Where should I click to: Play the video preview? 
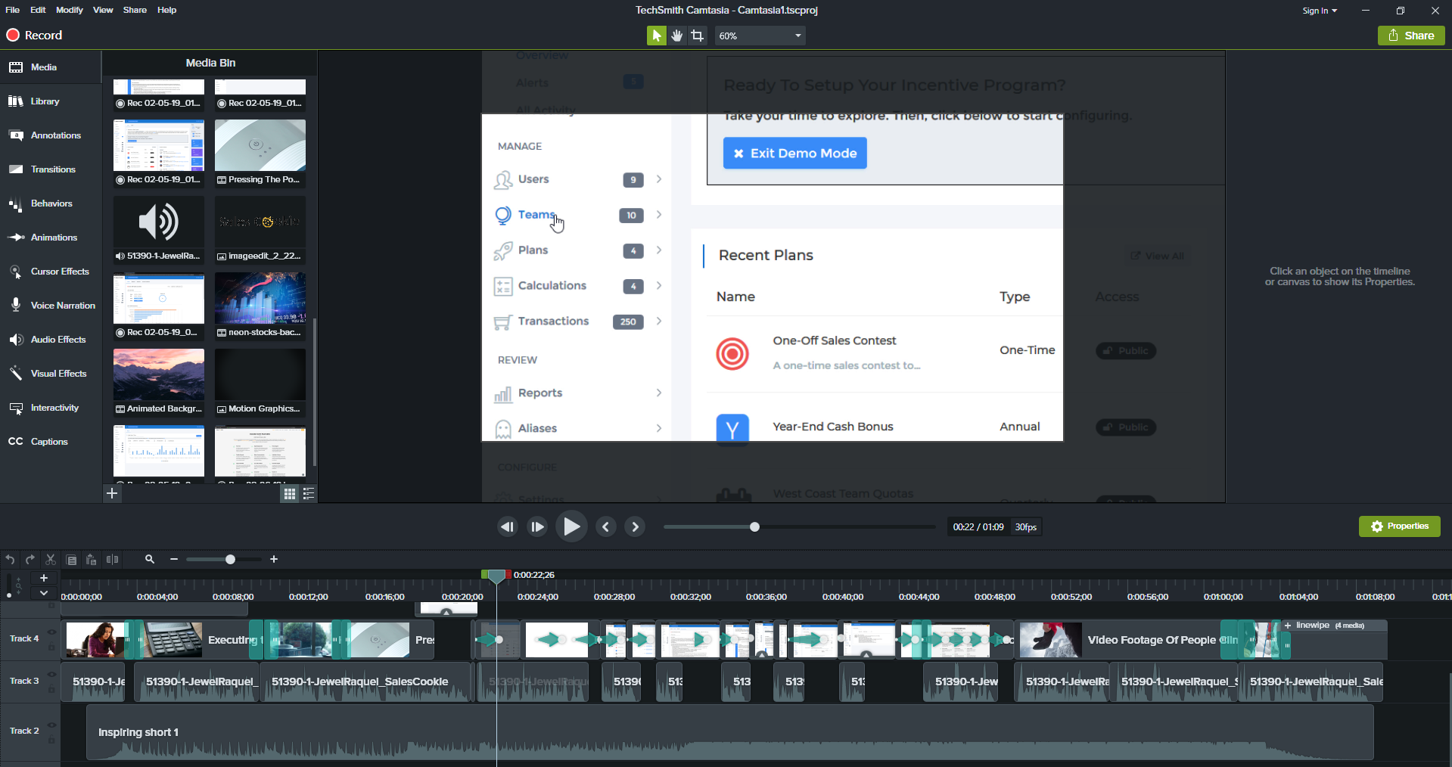coord(571,527)
